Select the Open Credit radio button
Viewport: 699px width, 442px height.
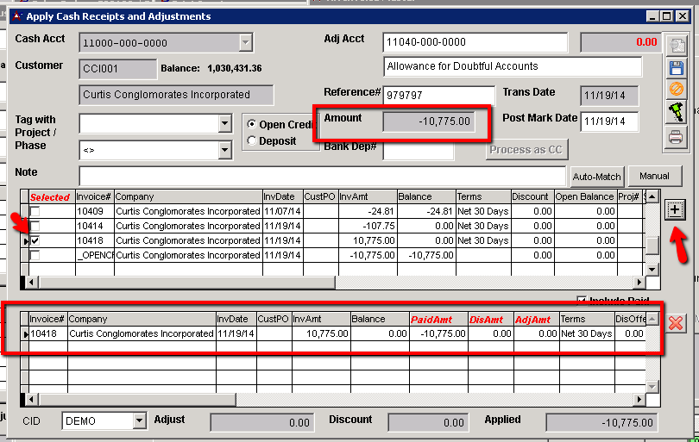tap(251, 125)
